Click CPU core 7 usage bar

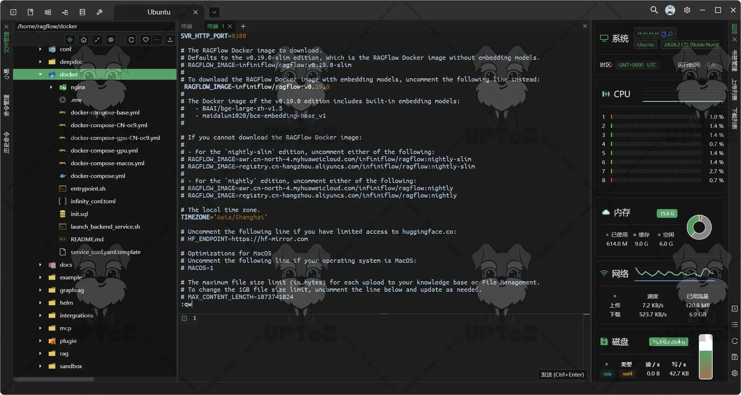656,171
